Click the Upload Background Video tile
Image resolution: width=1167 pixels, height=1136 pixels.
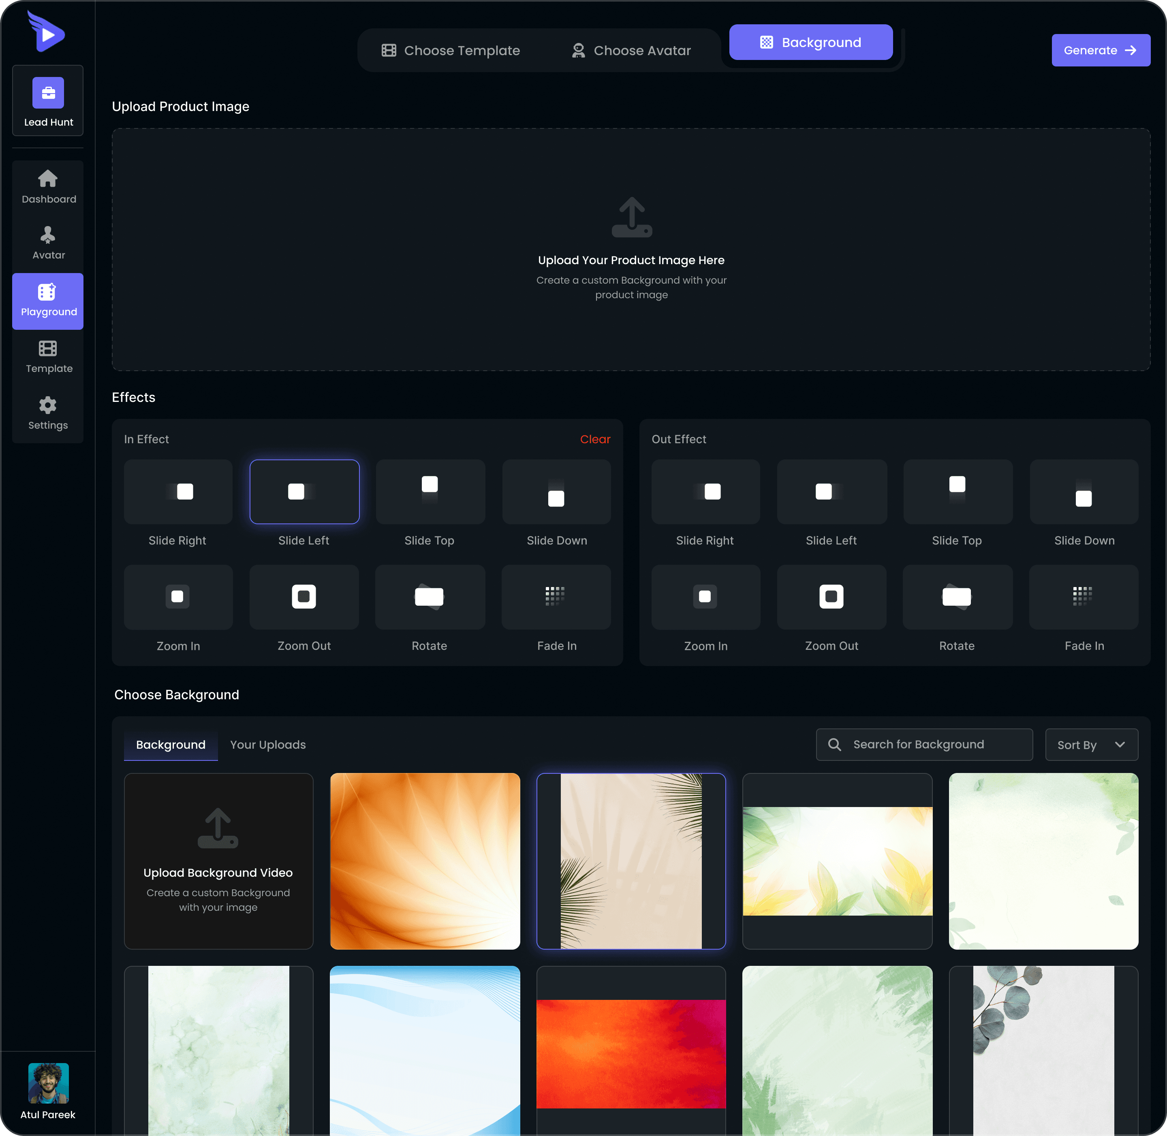pos(218,861)
